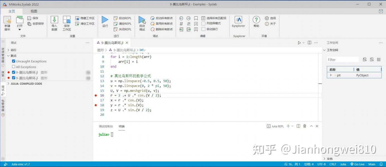Split the editor with split icon

coord(309,43)
